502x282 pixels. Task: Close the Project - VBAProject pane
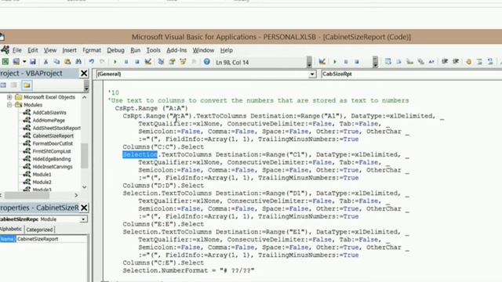(x=84, y=73)
